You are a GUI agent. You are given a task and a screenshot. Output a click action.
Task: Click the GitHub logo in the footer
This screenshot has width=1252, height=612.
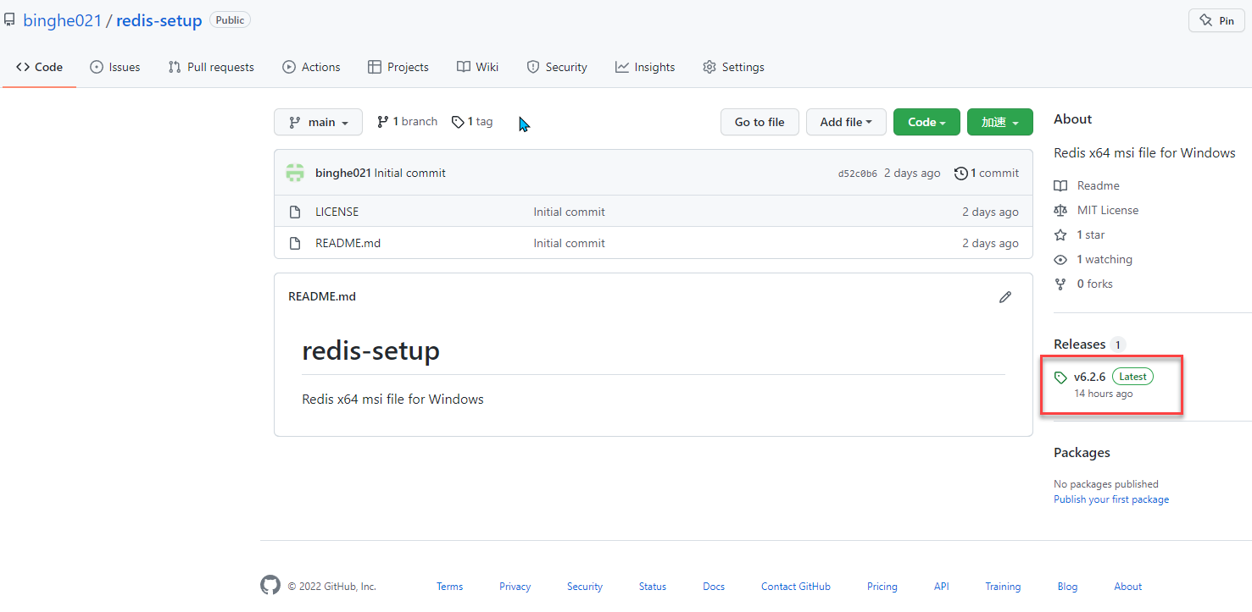click(x=270, y=586)
